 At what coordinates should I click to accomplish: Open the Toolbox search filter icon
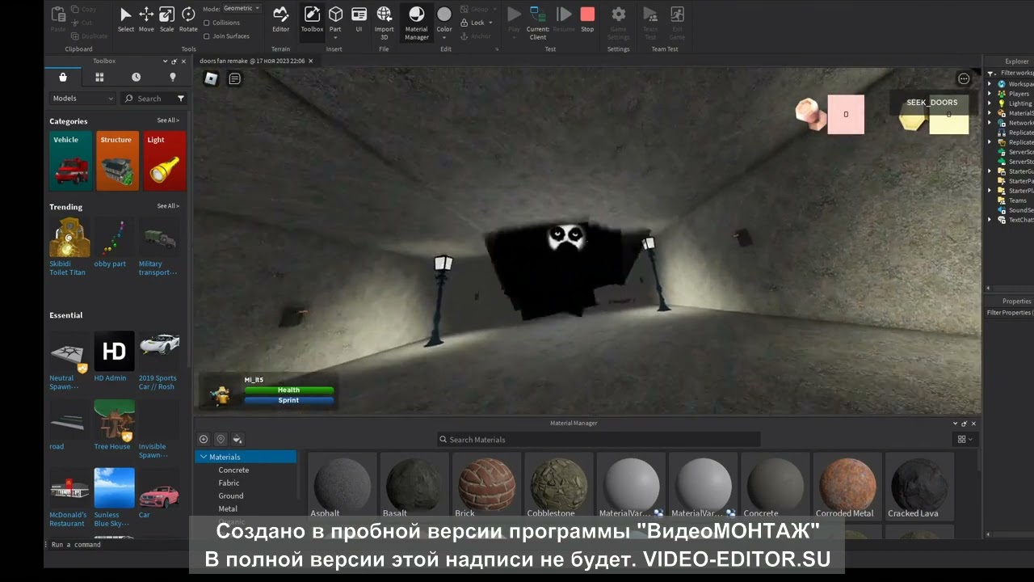click(180, 99)
